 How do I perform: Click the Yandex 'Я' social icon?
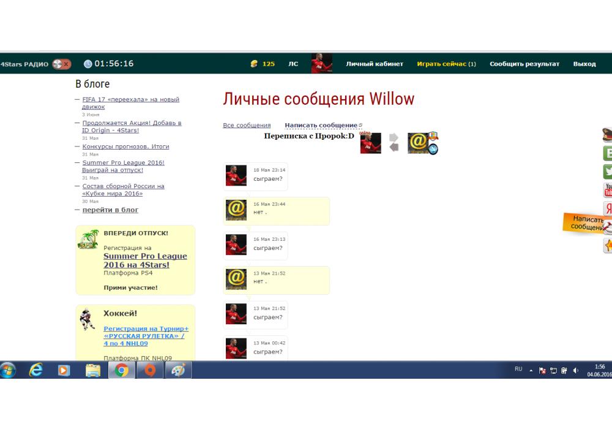(608, 208)
